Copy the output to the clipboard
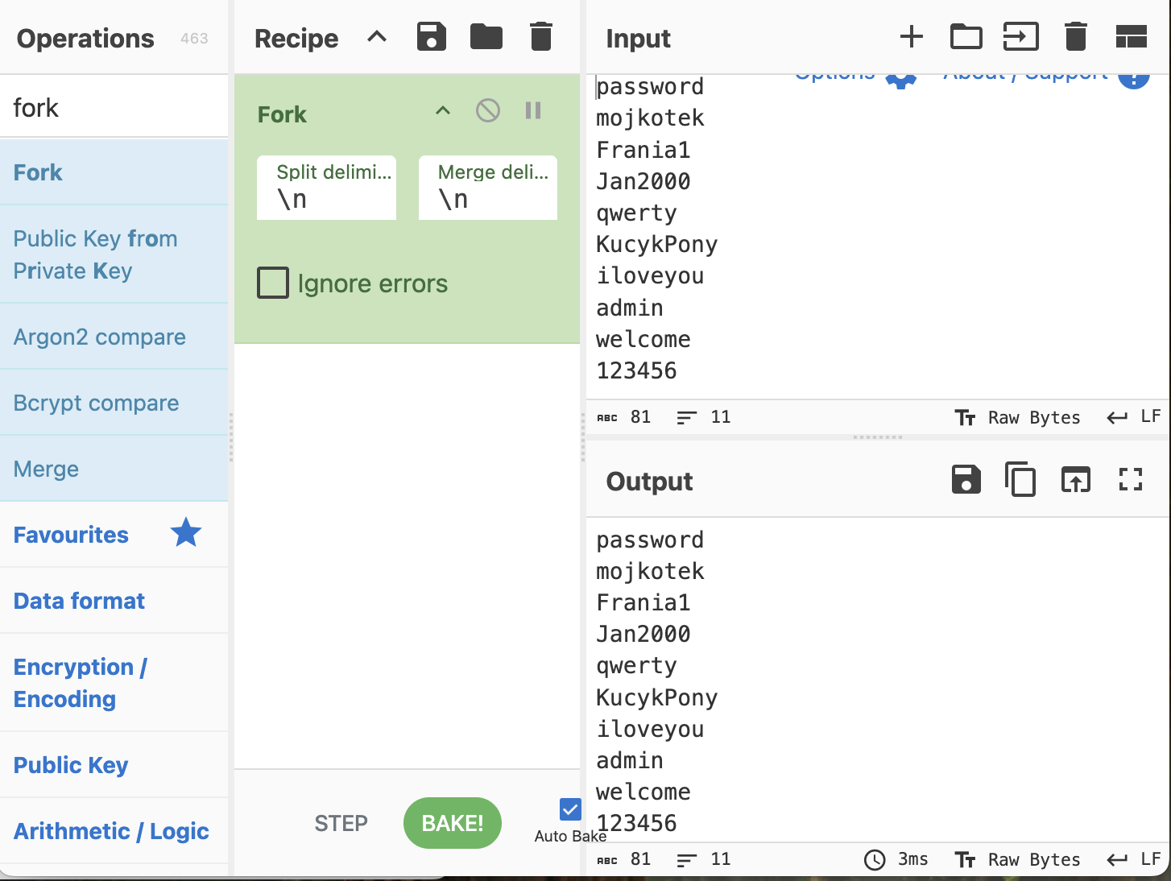 (x=1020, y=480)
